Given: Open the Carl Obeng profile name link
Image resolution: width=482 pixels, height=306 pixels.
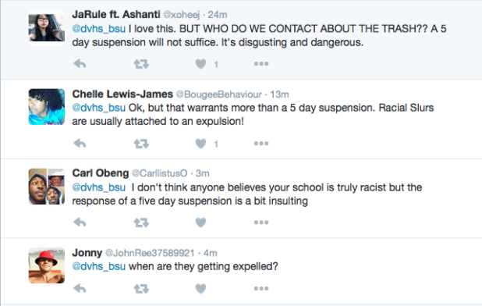Looking at the screenshot, I should click(101, 173).
